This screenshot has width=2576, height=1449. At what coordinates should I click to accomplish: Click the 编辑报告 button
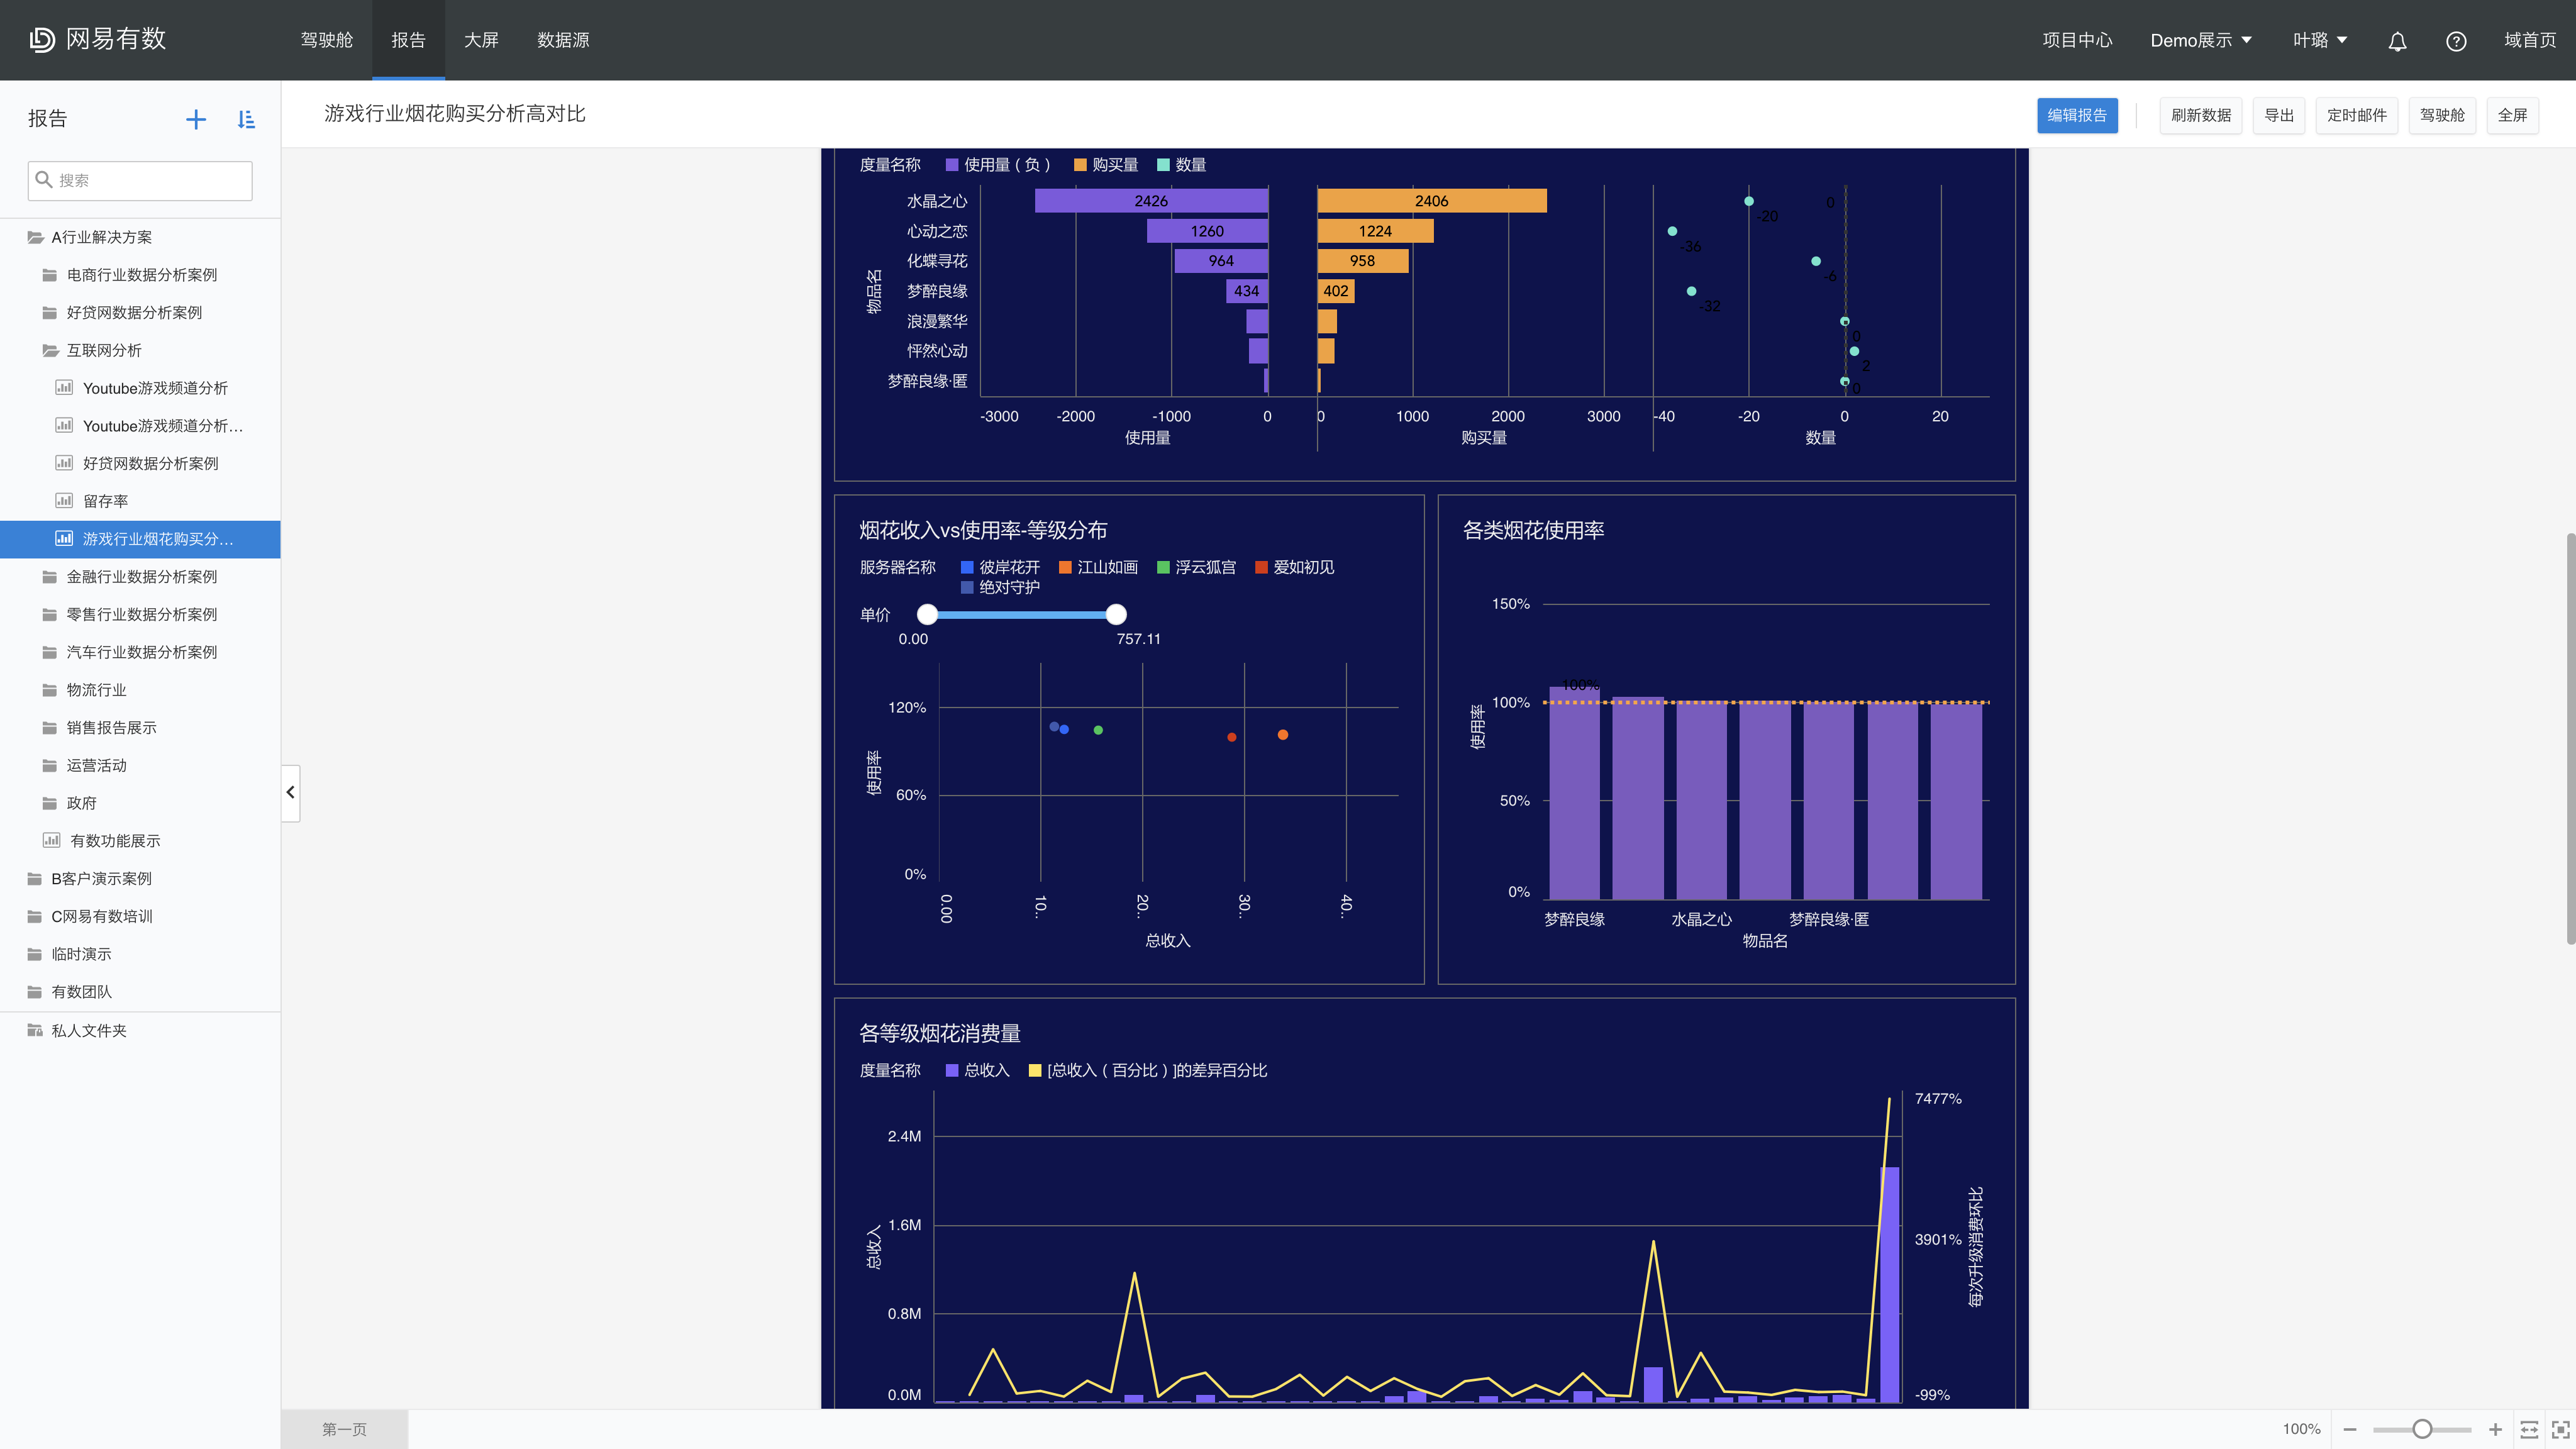[x=2076, y=115]
